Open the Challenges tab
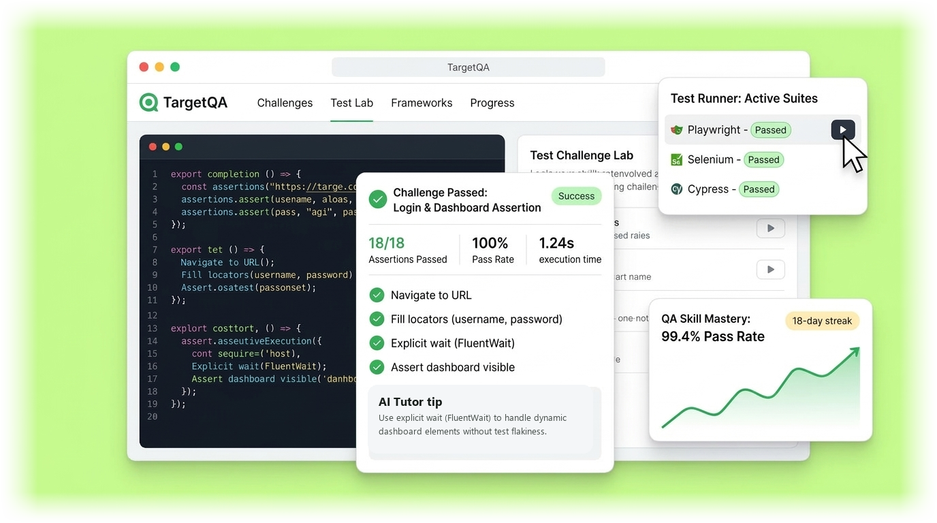The image size is (937, 523). [285, 103]
